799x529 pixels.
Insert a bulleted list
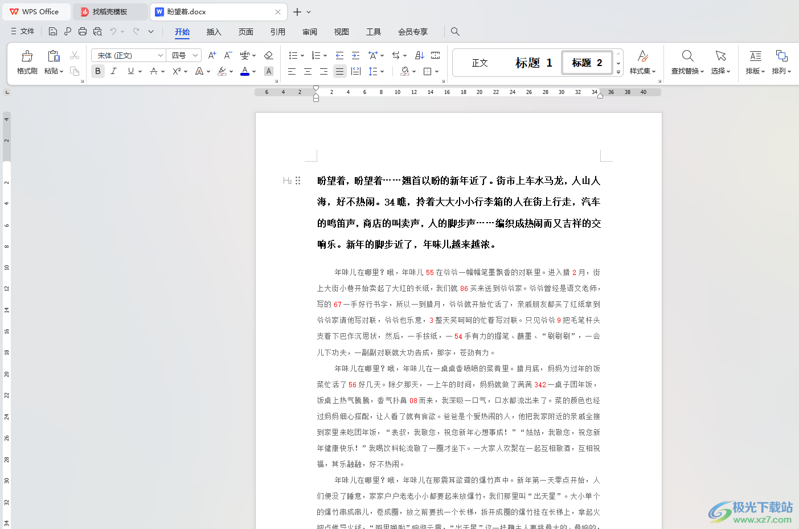[293, 55]
